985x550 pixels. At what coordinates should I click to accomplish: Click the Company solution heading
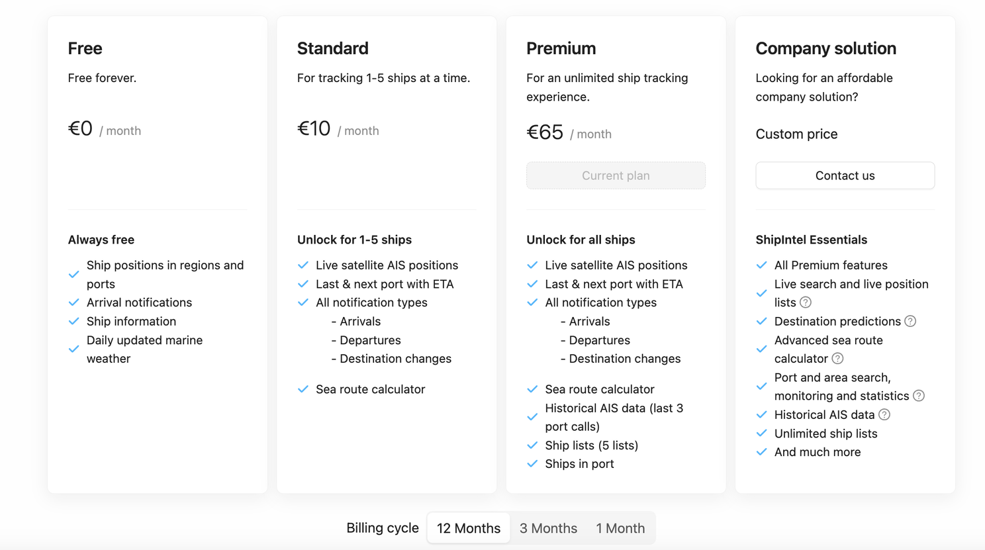(x=825, y=48)
